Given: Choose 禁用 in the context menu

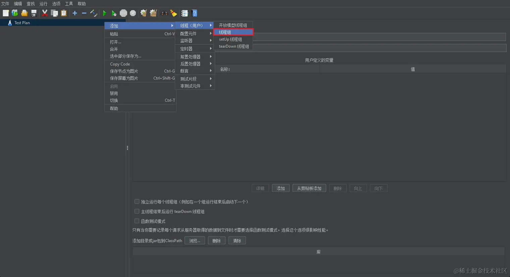Looking at the screenshot, I should click(x=140, y=93).
